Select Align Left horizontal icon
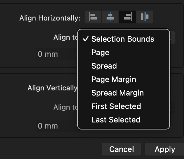 93,17
